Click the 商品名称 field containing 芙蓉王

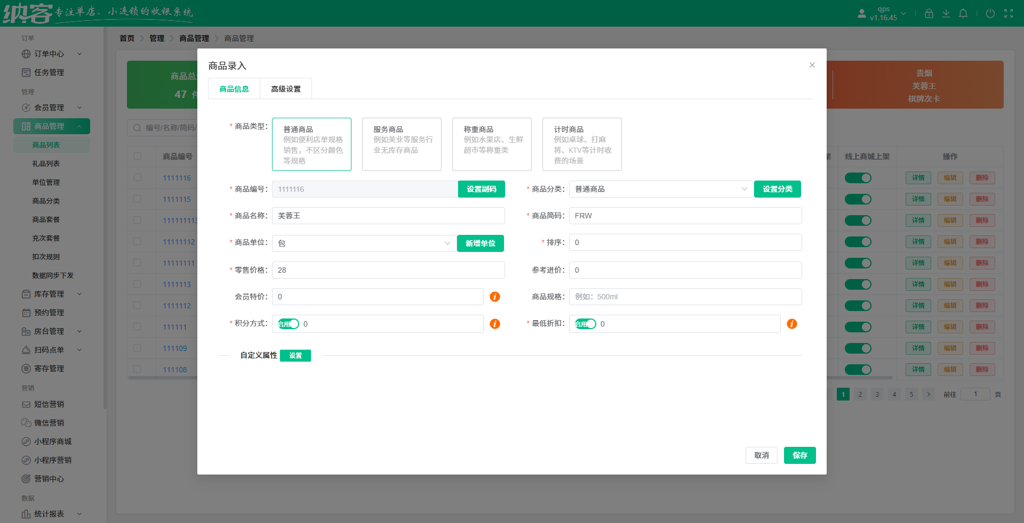(x=388, y=216)
